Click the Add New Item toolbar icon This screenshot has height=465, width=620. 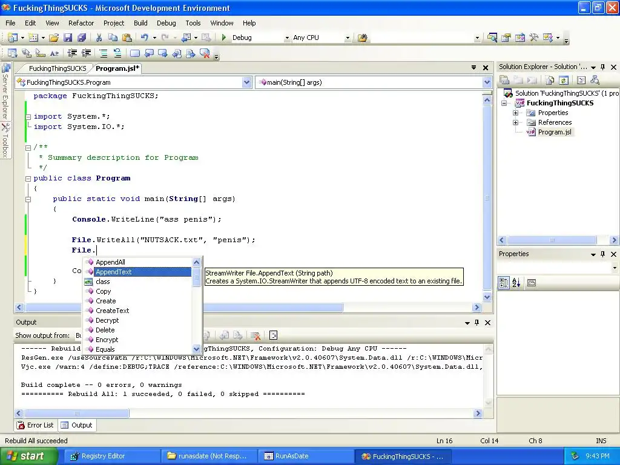34,38
